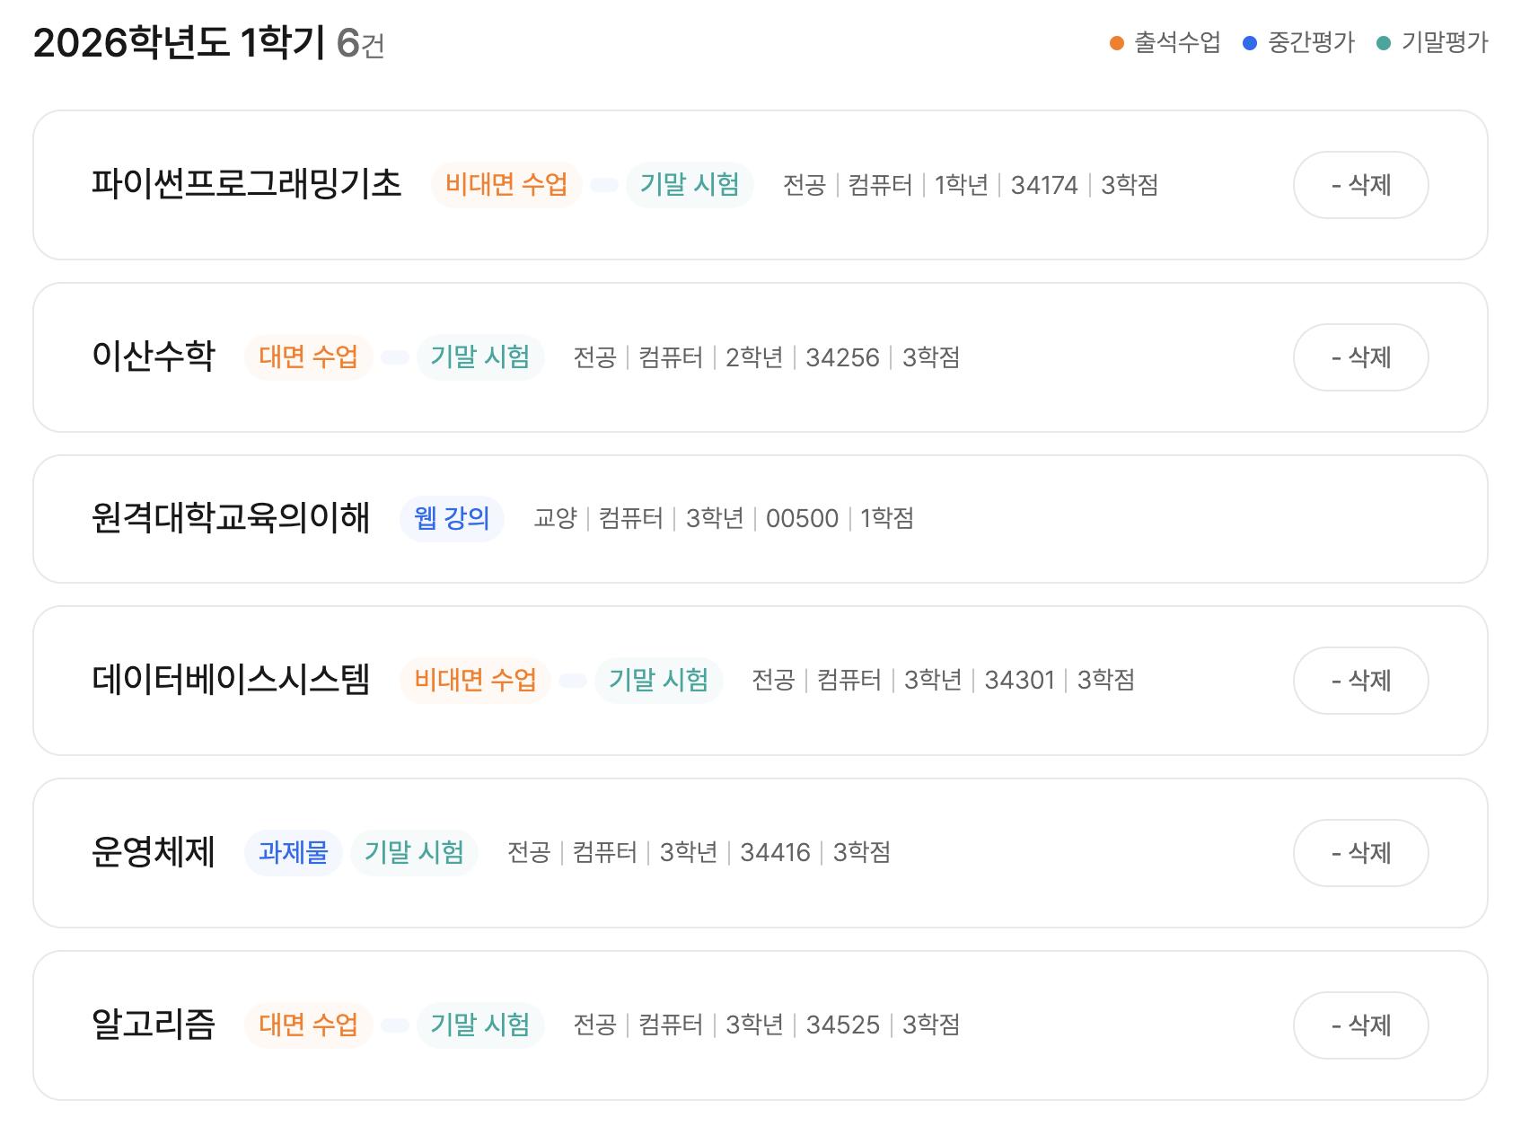The width and height of the screenshot is (1530, 1126).
Task: Click 기말 시험 tag on 이산수학
Action: [x=480, y=357]
